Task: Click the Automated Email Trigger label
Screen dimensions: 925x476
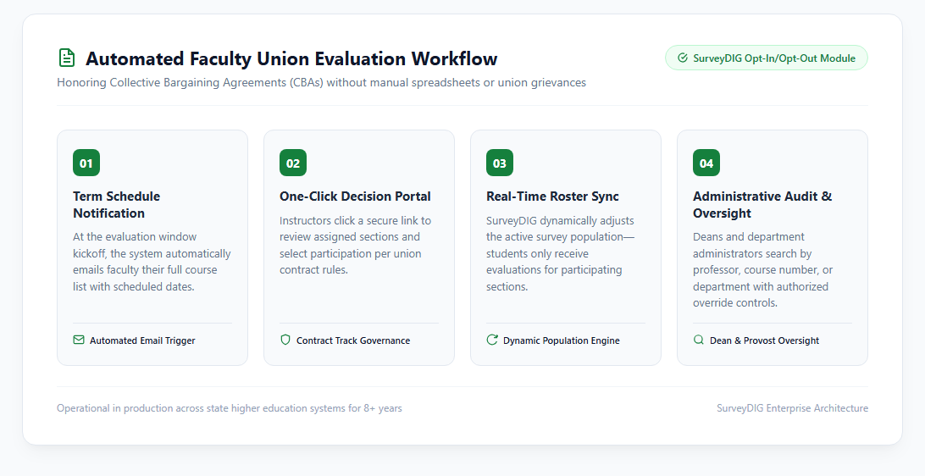Action: tap(142, 340)
